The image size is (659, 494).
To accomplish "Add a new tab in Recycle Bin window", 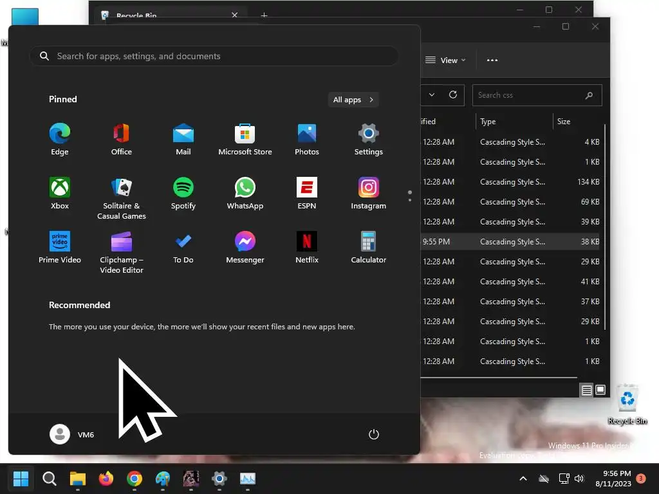I will (264, 15).
